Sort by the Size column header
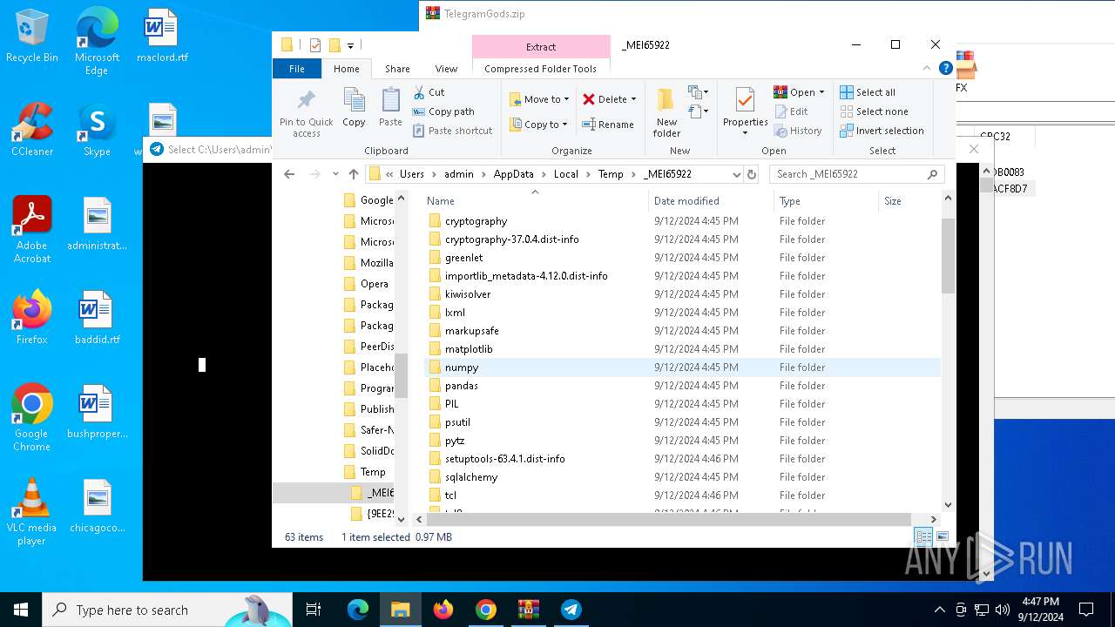1115x627 pixels. (x=909, y=201)
